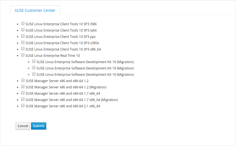Viewport: 236px width, 146px height.
Task: Check Client Tools 10 SP3 i586 checkbox
Action: pos(23,23)
